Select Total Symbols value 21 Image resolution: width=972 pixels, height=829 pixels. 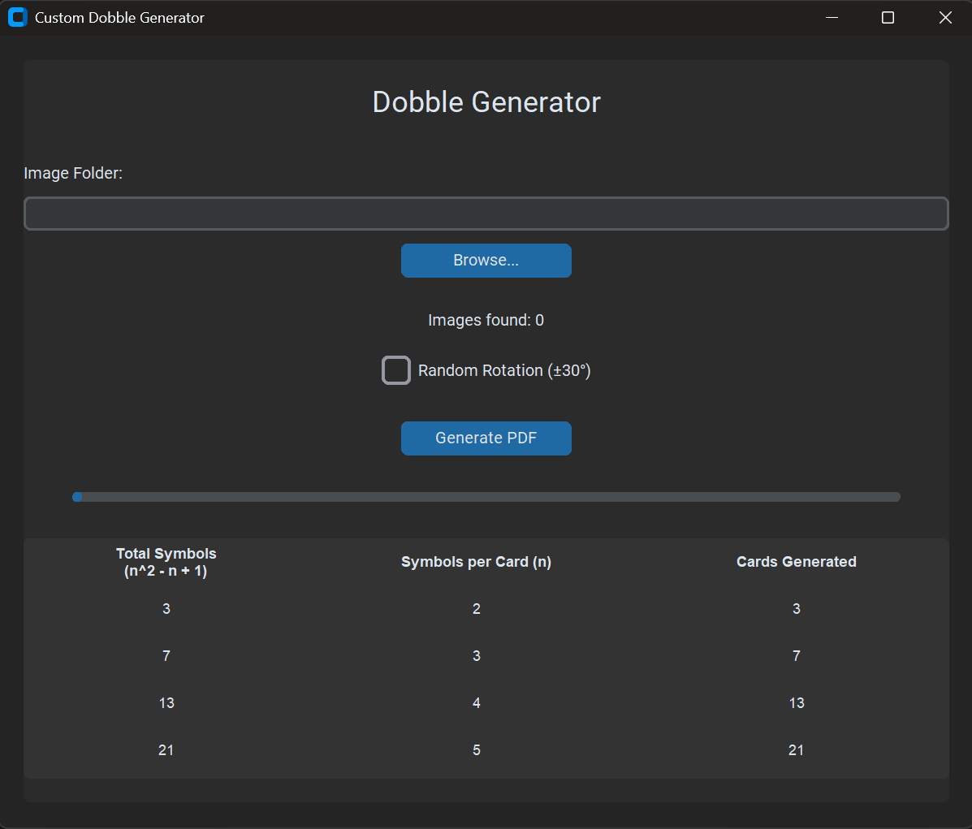(x=166, y=750)
